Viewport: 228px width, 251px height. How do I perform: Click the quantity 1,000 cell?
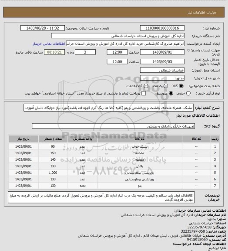pyautogui.click(x=53, y=173)
